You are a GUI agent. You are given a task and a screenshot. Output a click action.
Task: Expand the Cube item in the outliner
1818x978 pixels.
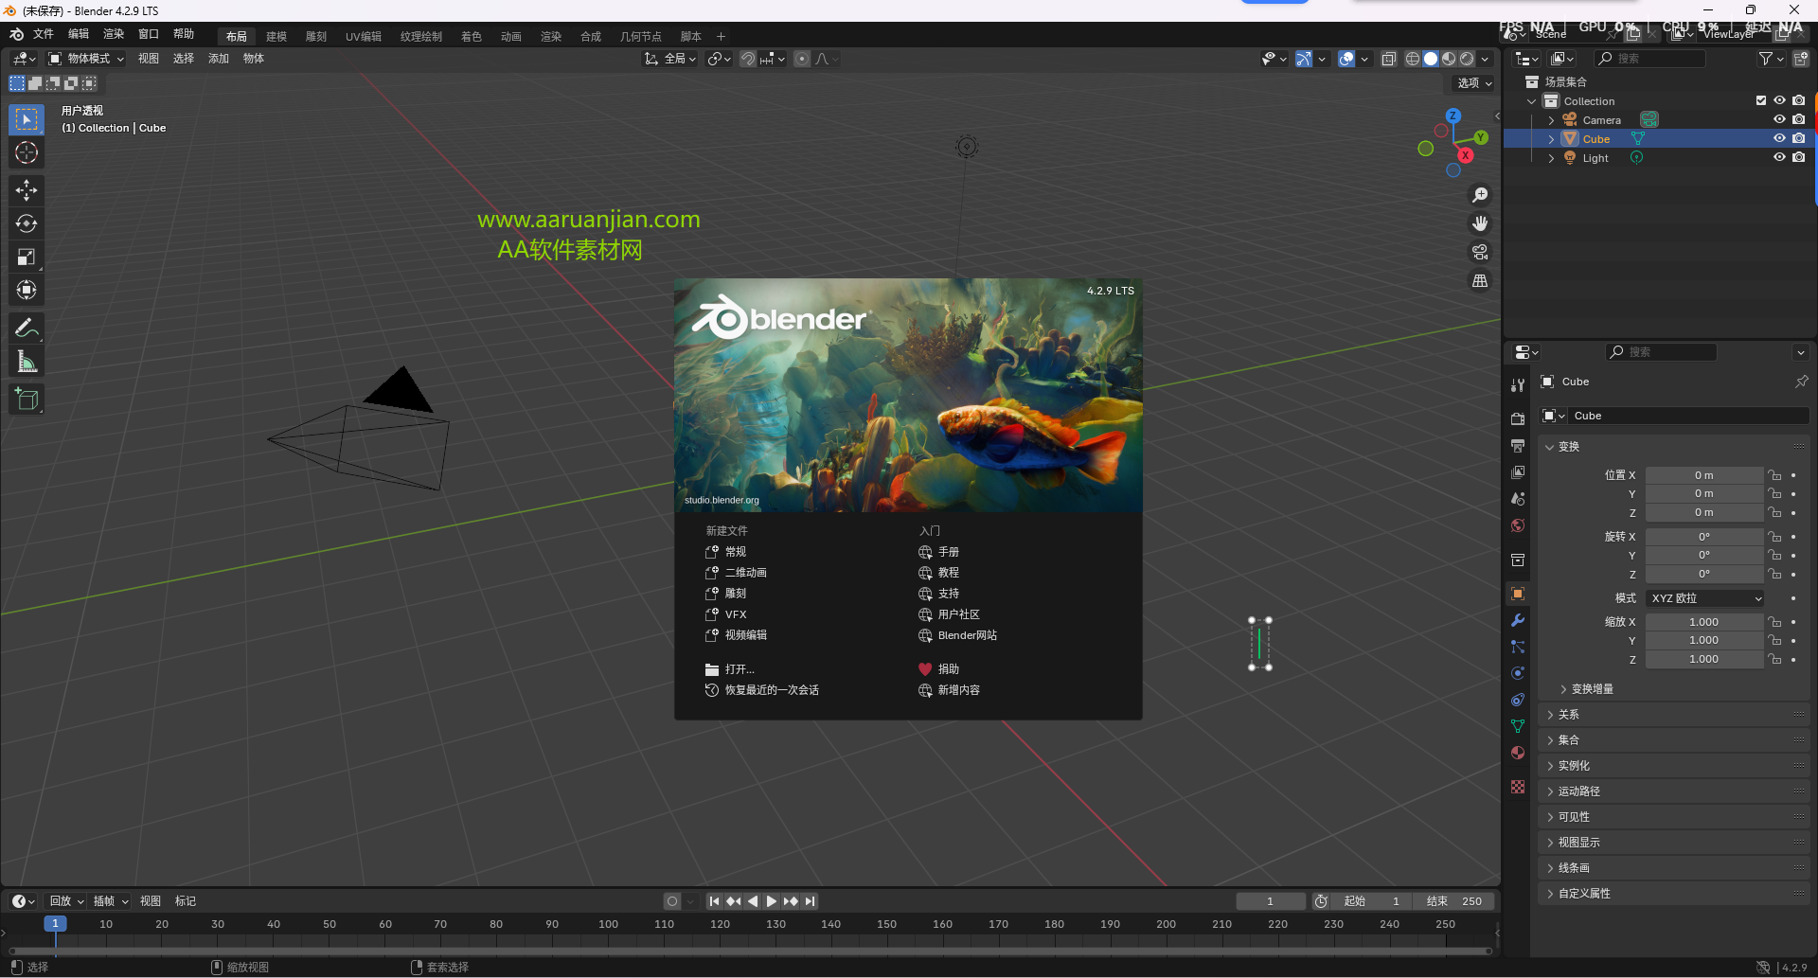coord(1550,138)
